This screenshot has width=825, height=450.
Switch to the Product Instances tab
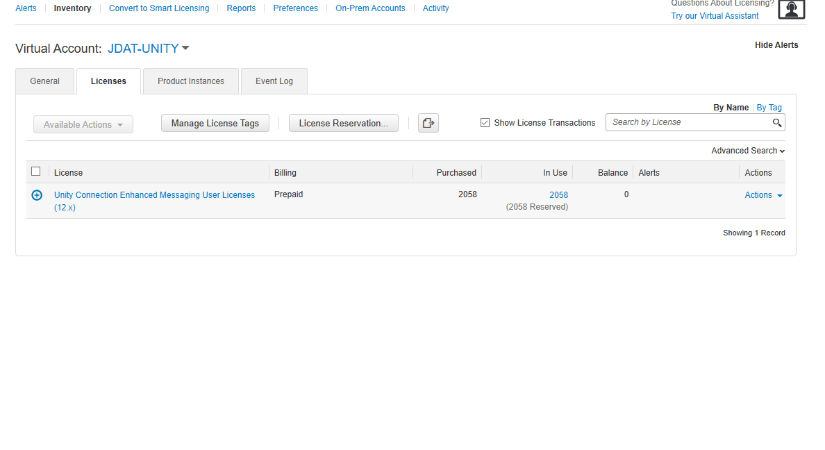tap(190, 81)
